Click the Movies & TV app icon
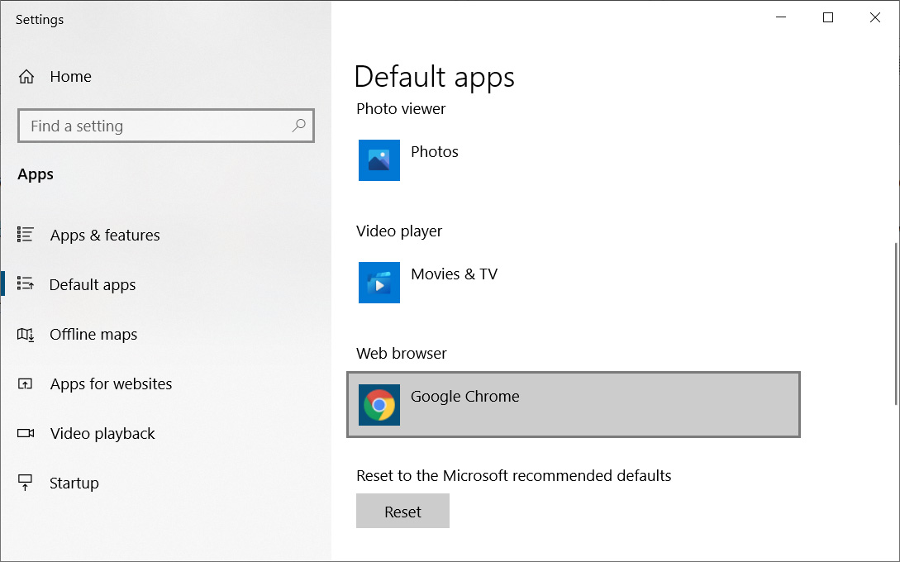Image resolution: width=900 pixels, height=562 pixels. 379,283
